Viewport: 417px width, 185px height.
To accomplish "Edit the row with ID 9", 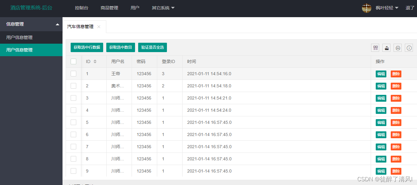I will pos(381,171).
